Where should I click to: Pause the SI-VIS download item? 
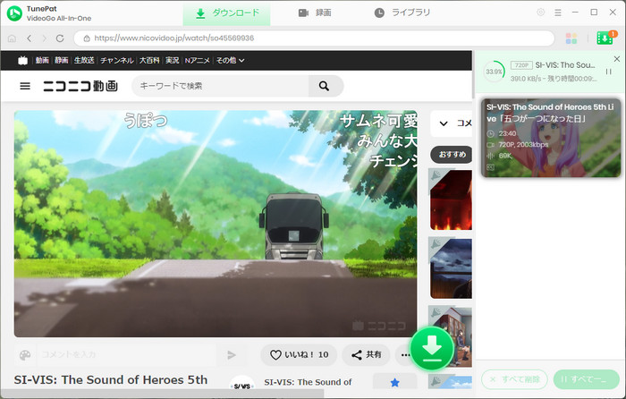point(608,72)
